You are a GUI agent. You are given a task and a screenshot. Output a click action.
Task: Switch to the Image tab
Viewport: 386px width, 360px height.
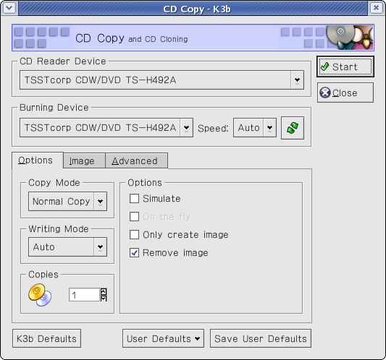click(84, 161)
